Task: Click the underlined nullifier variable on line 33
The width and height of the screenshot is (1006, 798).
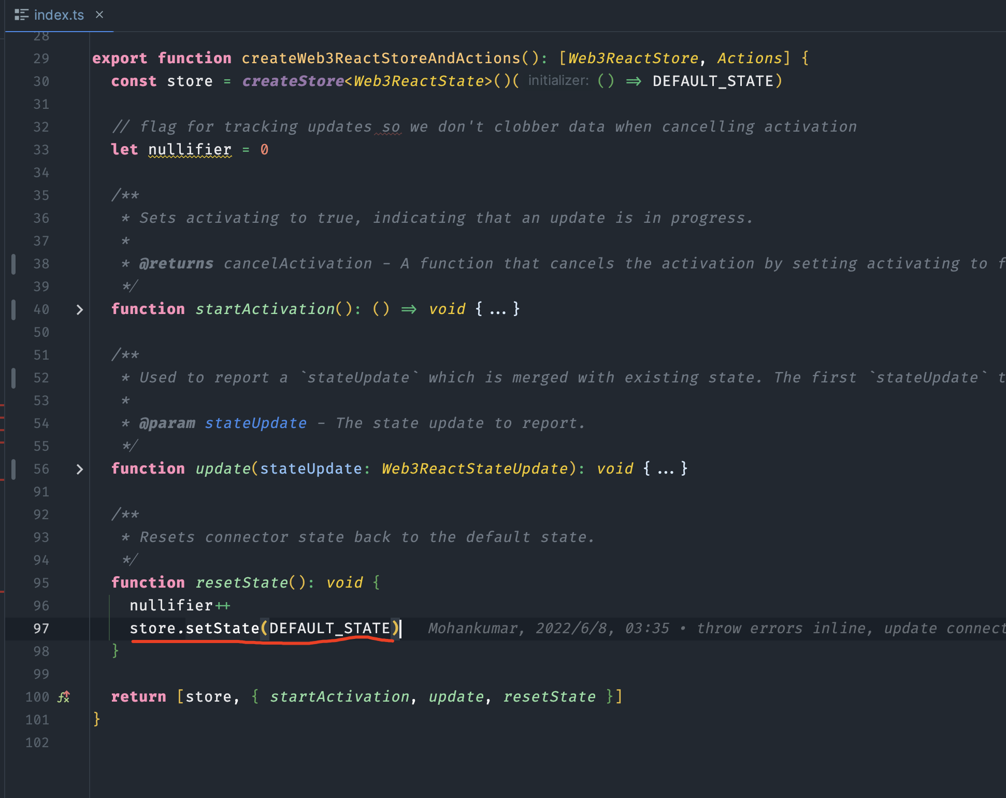Action: [x=190, y=150]
